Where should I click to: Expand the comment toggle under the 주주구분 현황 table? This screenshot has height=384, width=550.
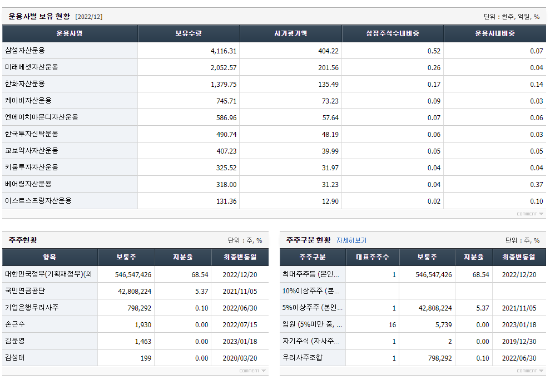point(529,371)
